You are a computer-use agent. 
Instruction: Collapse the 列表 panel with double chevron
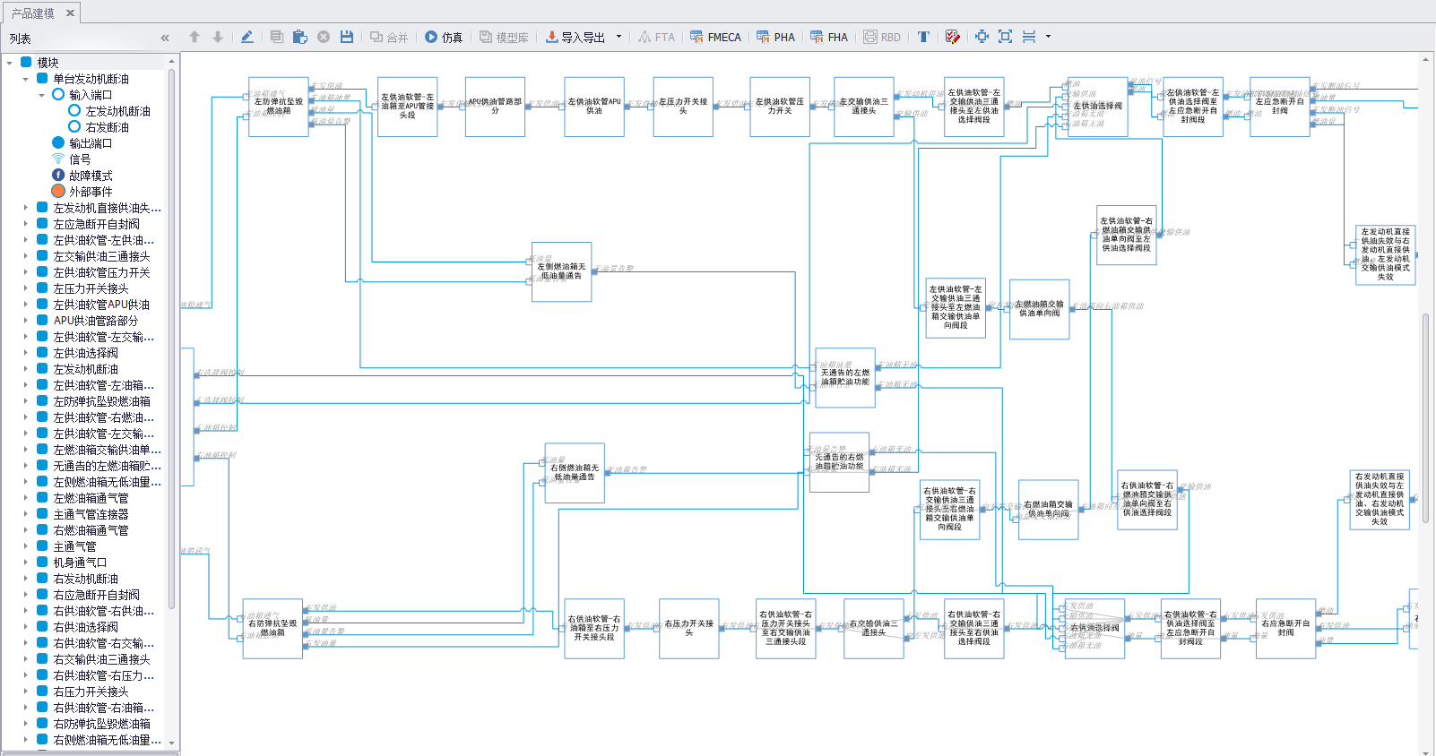[x=165, y=38]
